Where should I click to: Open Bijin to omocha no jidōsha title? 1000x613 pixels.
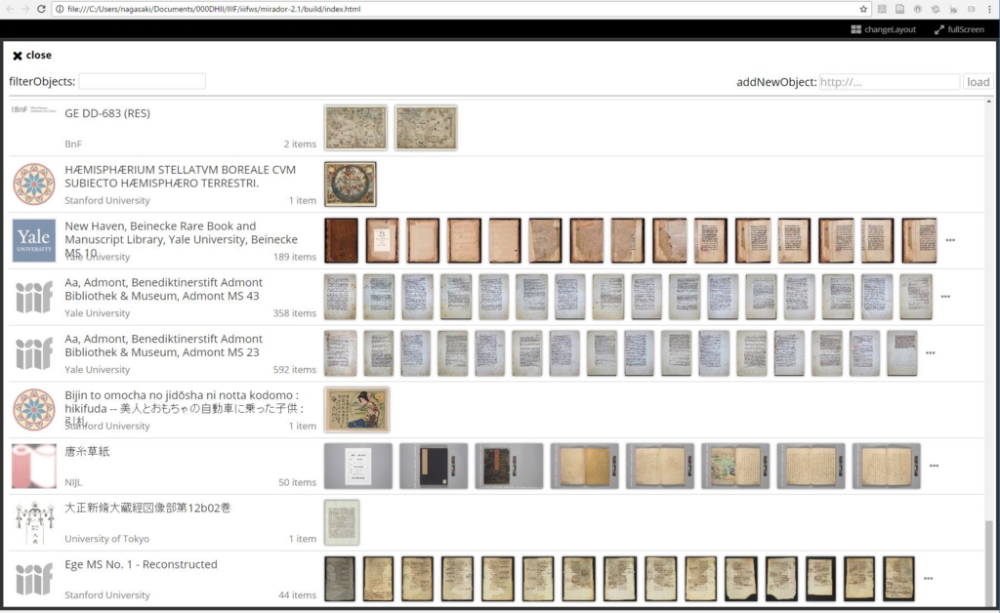click(x=184, y=408)
